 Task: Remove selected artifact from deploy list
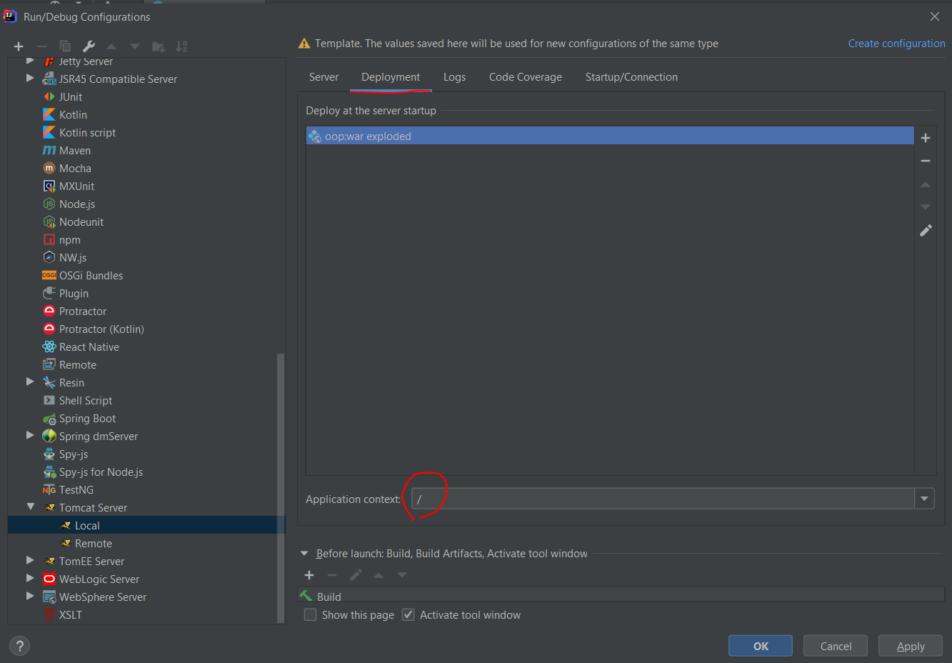tap(926, 161)
